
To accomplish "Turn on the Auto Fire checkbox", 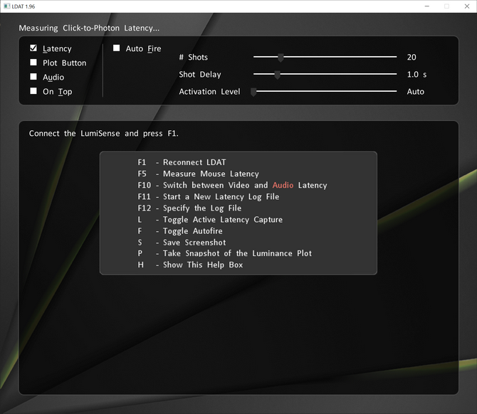I will pyautogui.click(x=116, y=48).
